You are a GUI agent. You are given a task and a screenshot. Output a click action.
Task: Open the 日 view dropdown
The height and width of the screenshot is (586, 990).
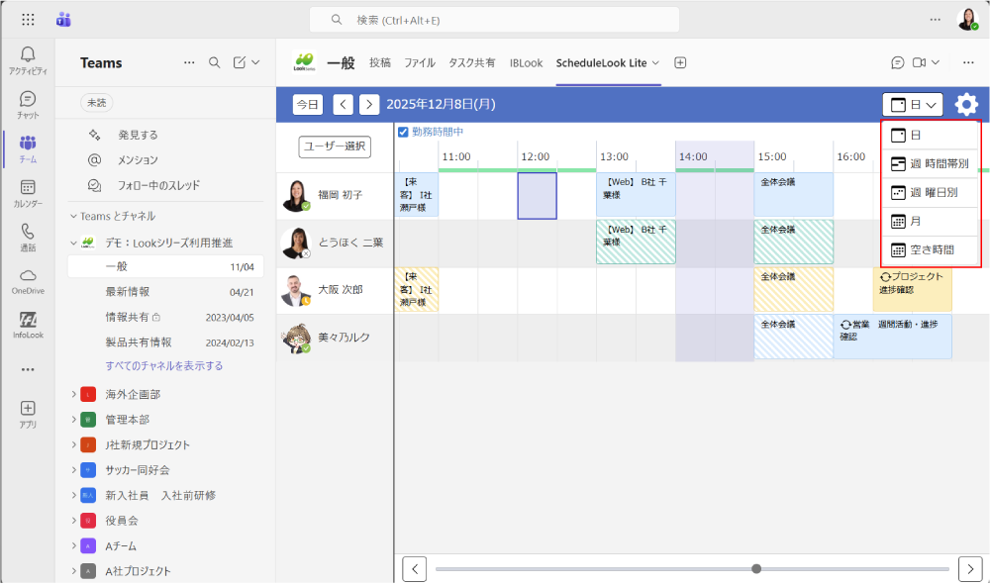click(913, 104)
